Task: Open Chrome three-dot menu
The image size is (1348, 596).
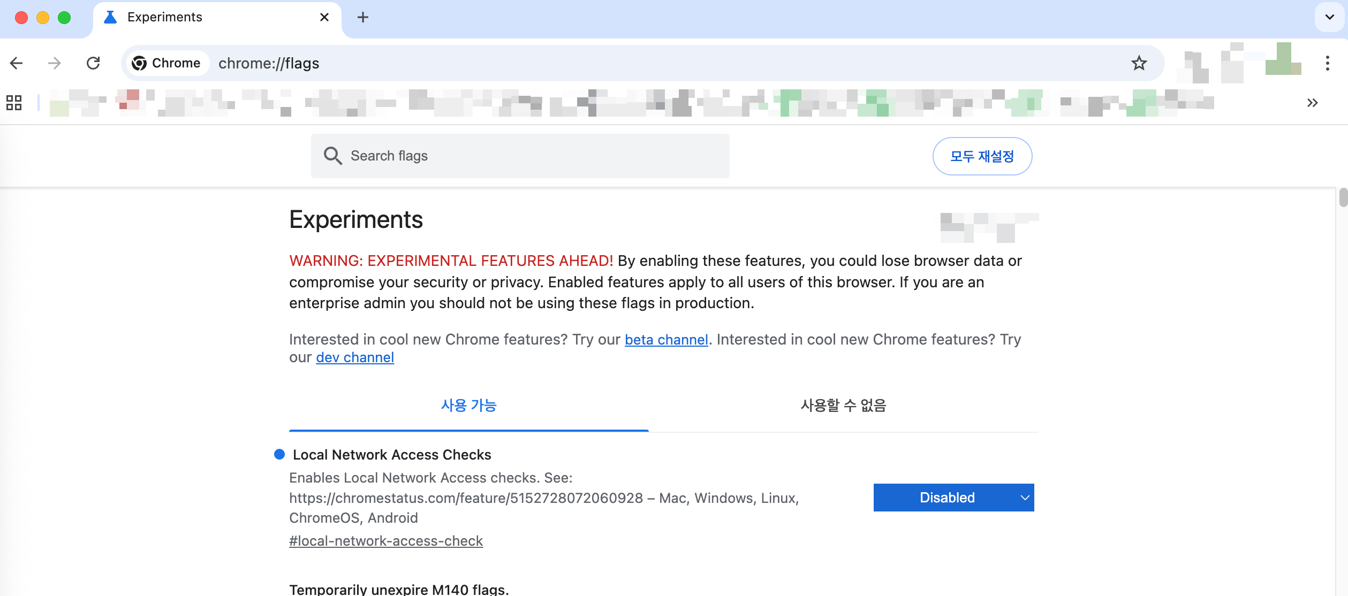Action: pos(1327,63)
